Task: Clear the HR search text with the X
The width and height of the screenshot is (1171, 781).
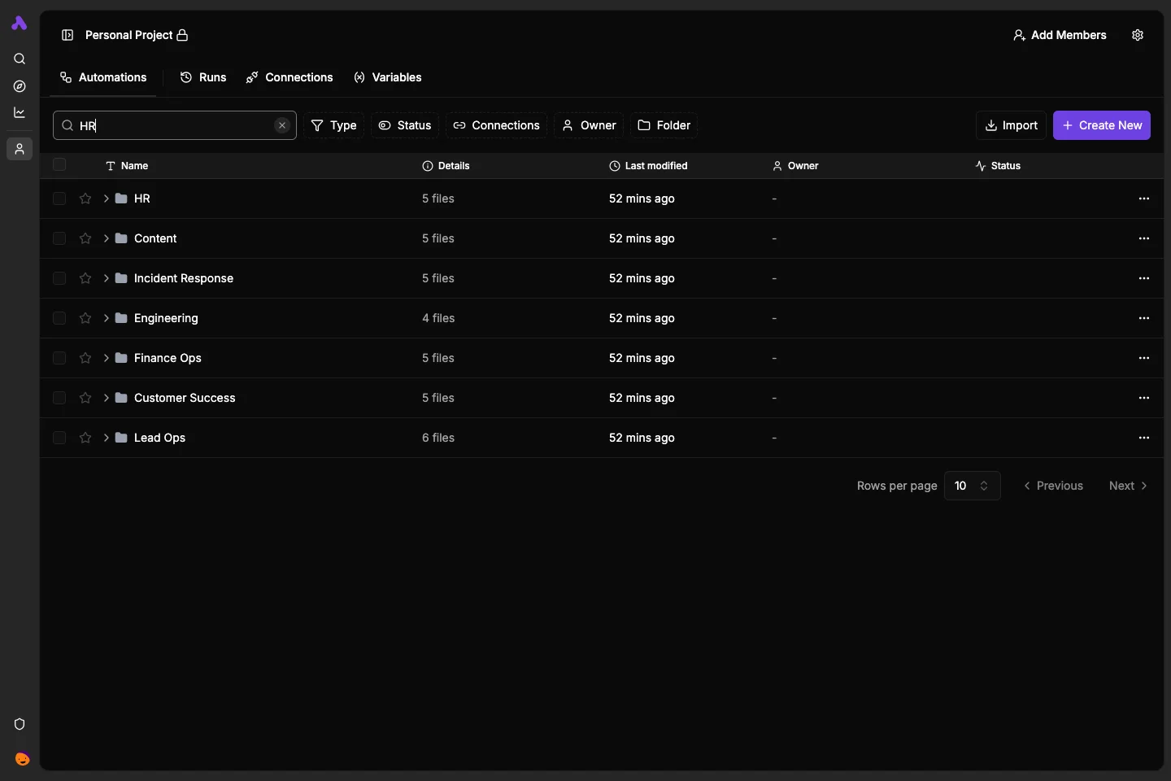Action: (x=282, y=125)
